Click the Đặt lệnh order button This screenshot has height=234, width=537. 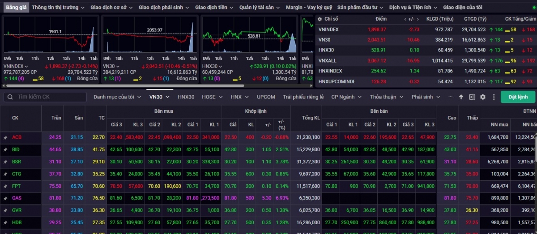point(518,97)
